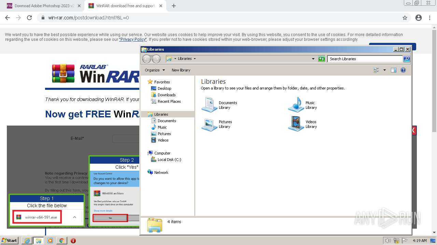
Task: Open the view options dropdown arrow
Action: pos(384,70)
